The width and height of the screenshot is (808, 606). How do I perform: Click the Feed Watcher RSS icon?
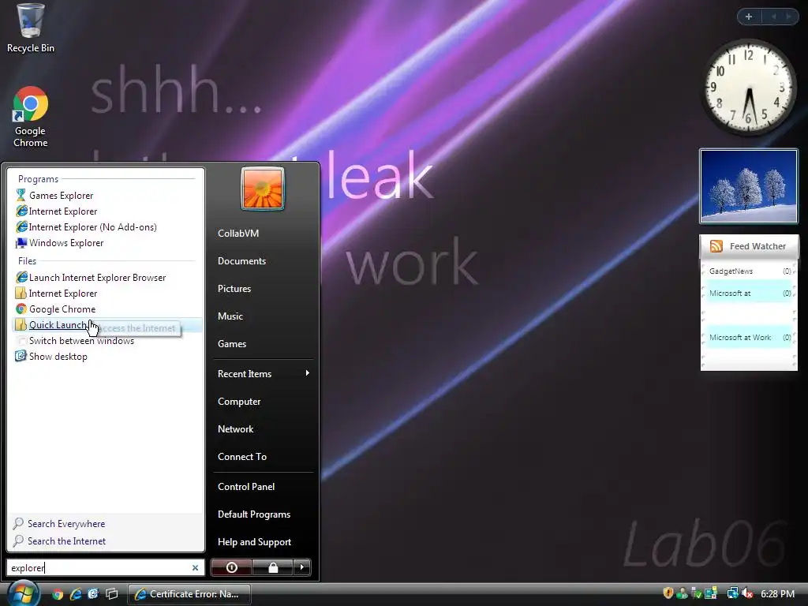point(716,246)
